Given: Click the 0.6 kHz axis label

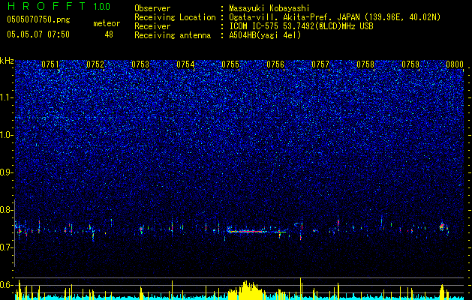Looking at the screenshot, I should pos(6,285).
